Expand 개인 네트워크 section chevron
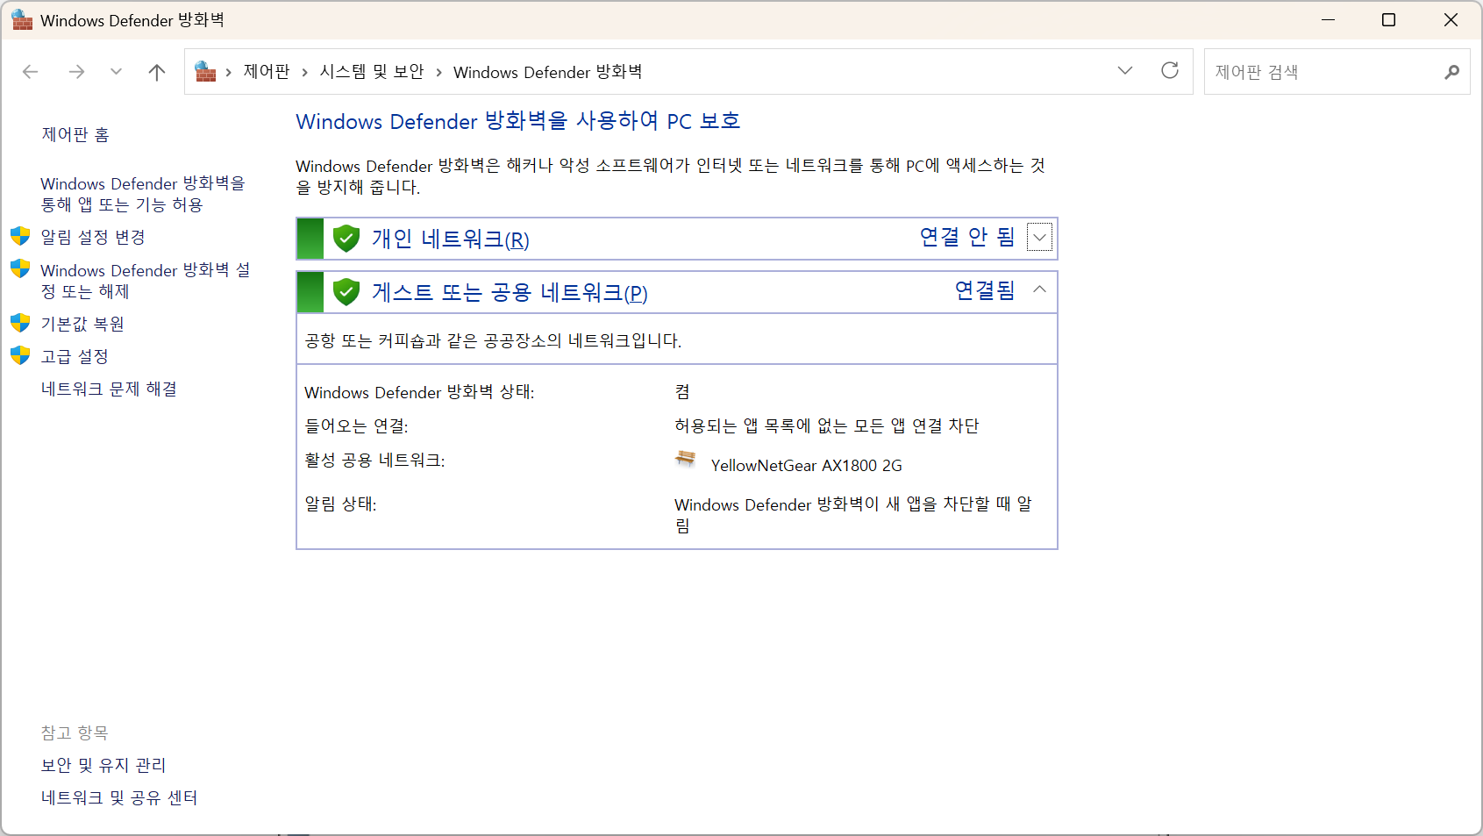1483x836 pixels. pyautogui.click(x=1039, y=238)
